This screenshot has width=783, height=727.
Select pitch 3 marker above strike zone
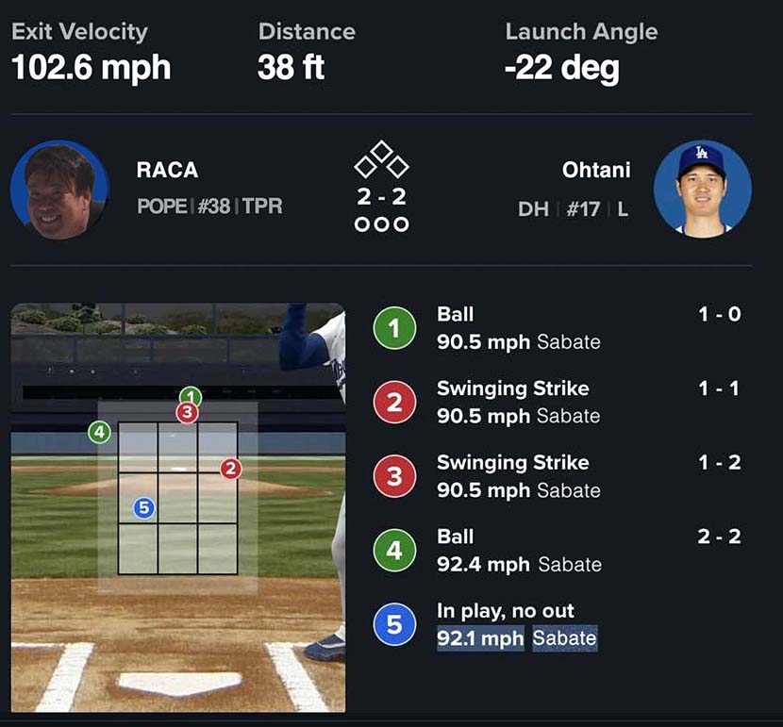point(188,413)
